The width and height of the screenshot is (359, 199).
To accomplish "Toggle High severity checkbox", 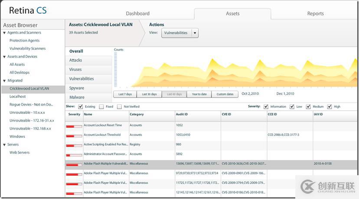I will click(x=330, y=107).
